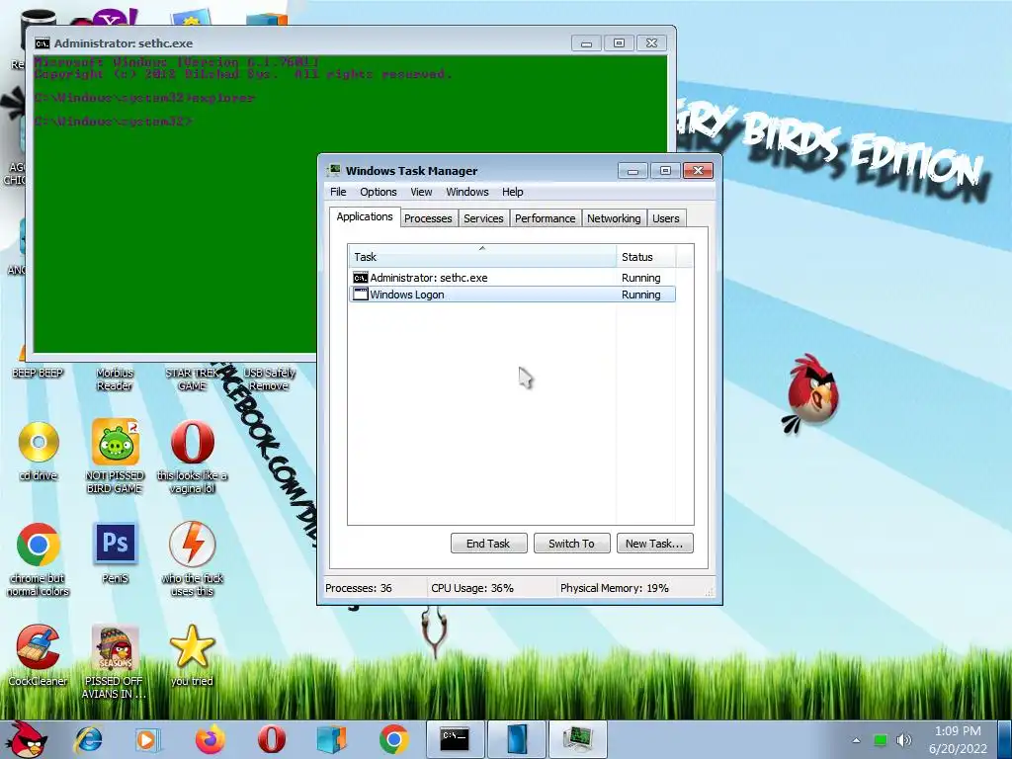The image size is (1012, 759).
Task: Click the Switch To button
Action: click(x=571, y=544)
